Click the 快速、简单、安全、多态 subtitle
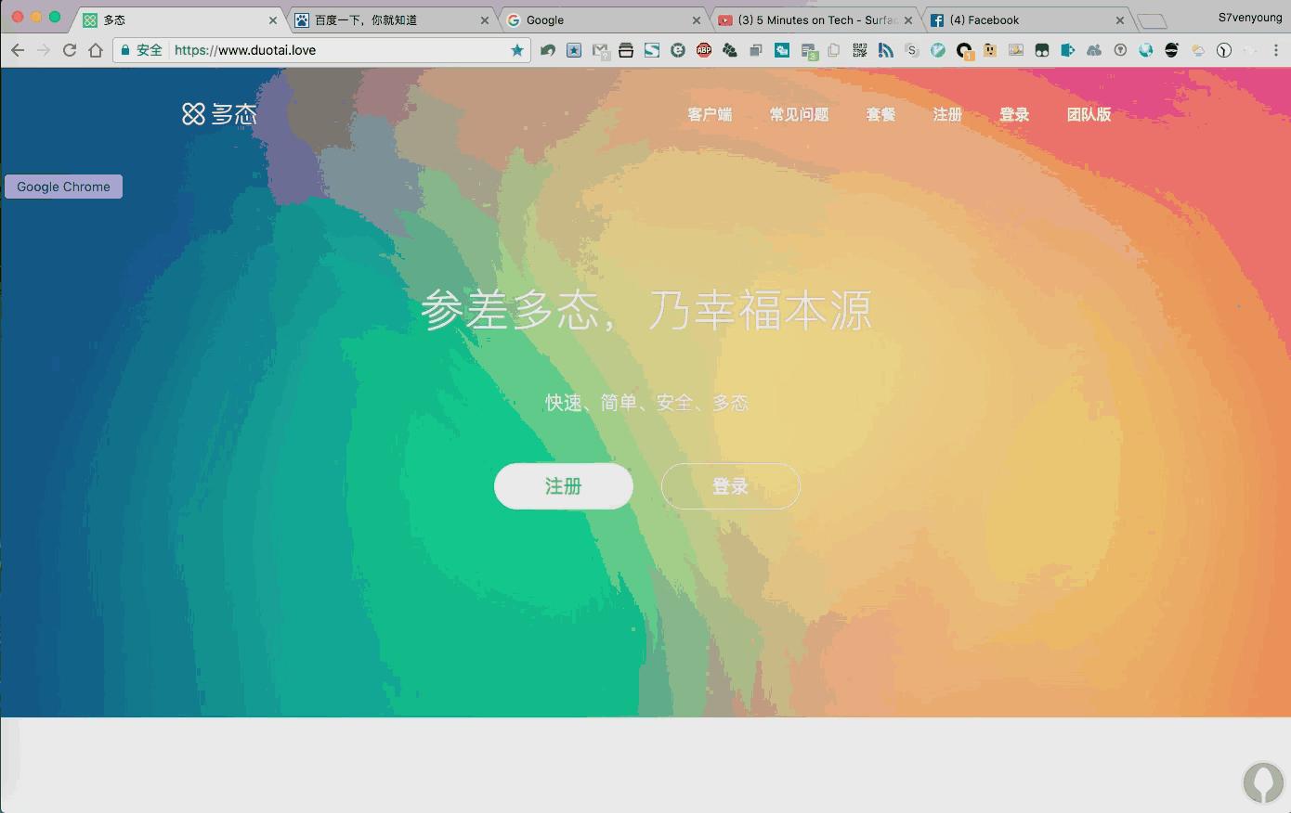Viewport: 1291px width, 813px height. pos(646,403)
